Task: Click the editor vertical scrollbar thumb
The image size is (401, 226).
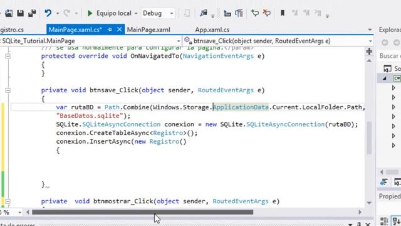Action: [369, 138]
